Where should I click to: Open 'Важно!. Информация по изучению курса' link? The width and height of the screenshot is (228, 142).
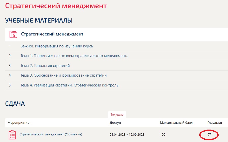click(56, 46)
